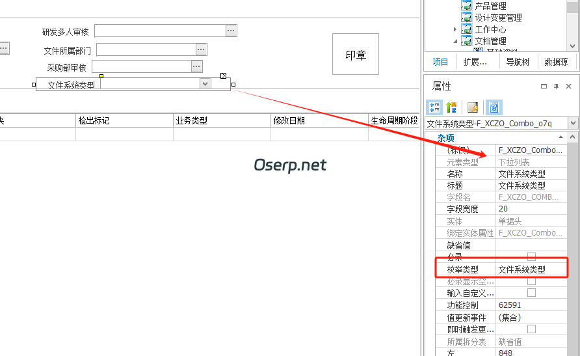Viewport: 580px width, 356px height.
Task: Select the 标题 property row
Action: [x=501, y=185]
